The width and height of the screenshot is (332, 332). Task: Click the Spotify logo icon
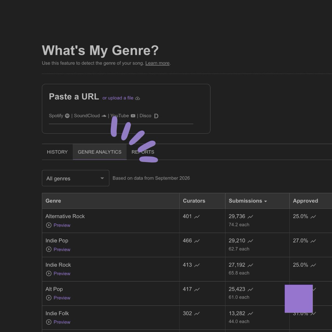(67, 116)
